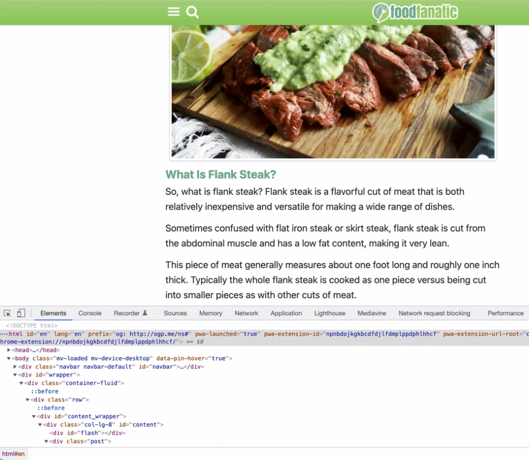Image resolution: width=529 pixels, height=460 pixels.
Task: Switch to the Elements tab
Action: pos(53,314)
